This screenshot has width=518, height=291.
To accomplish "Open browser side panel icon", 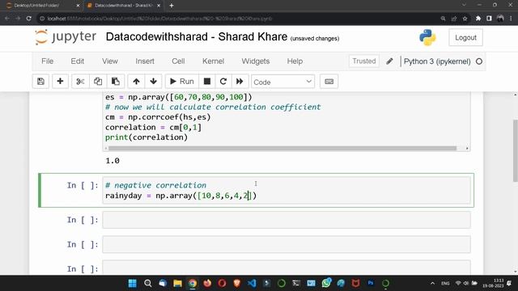I will point(489,19).
